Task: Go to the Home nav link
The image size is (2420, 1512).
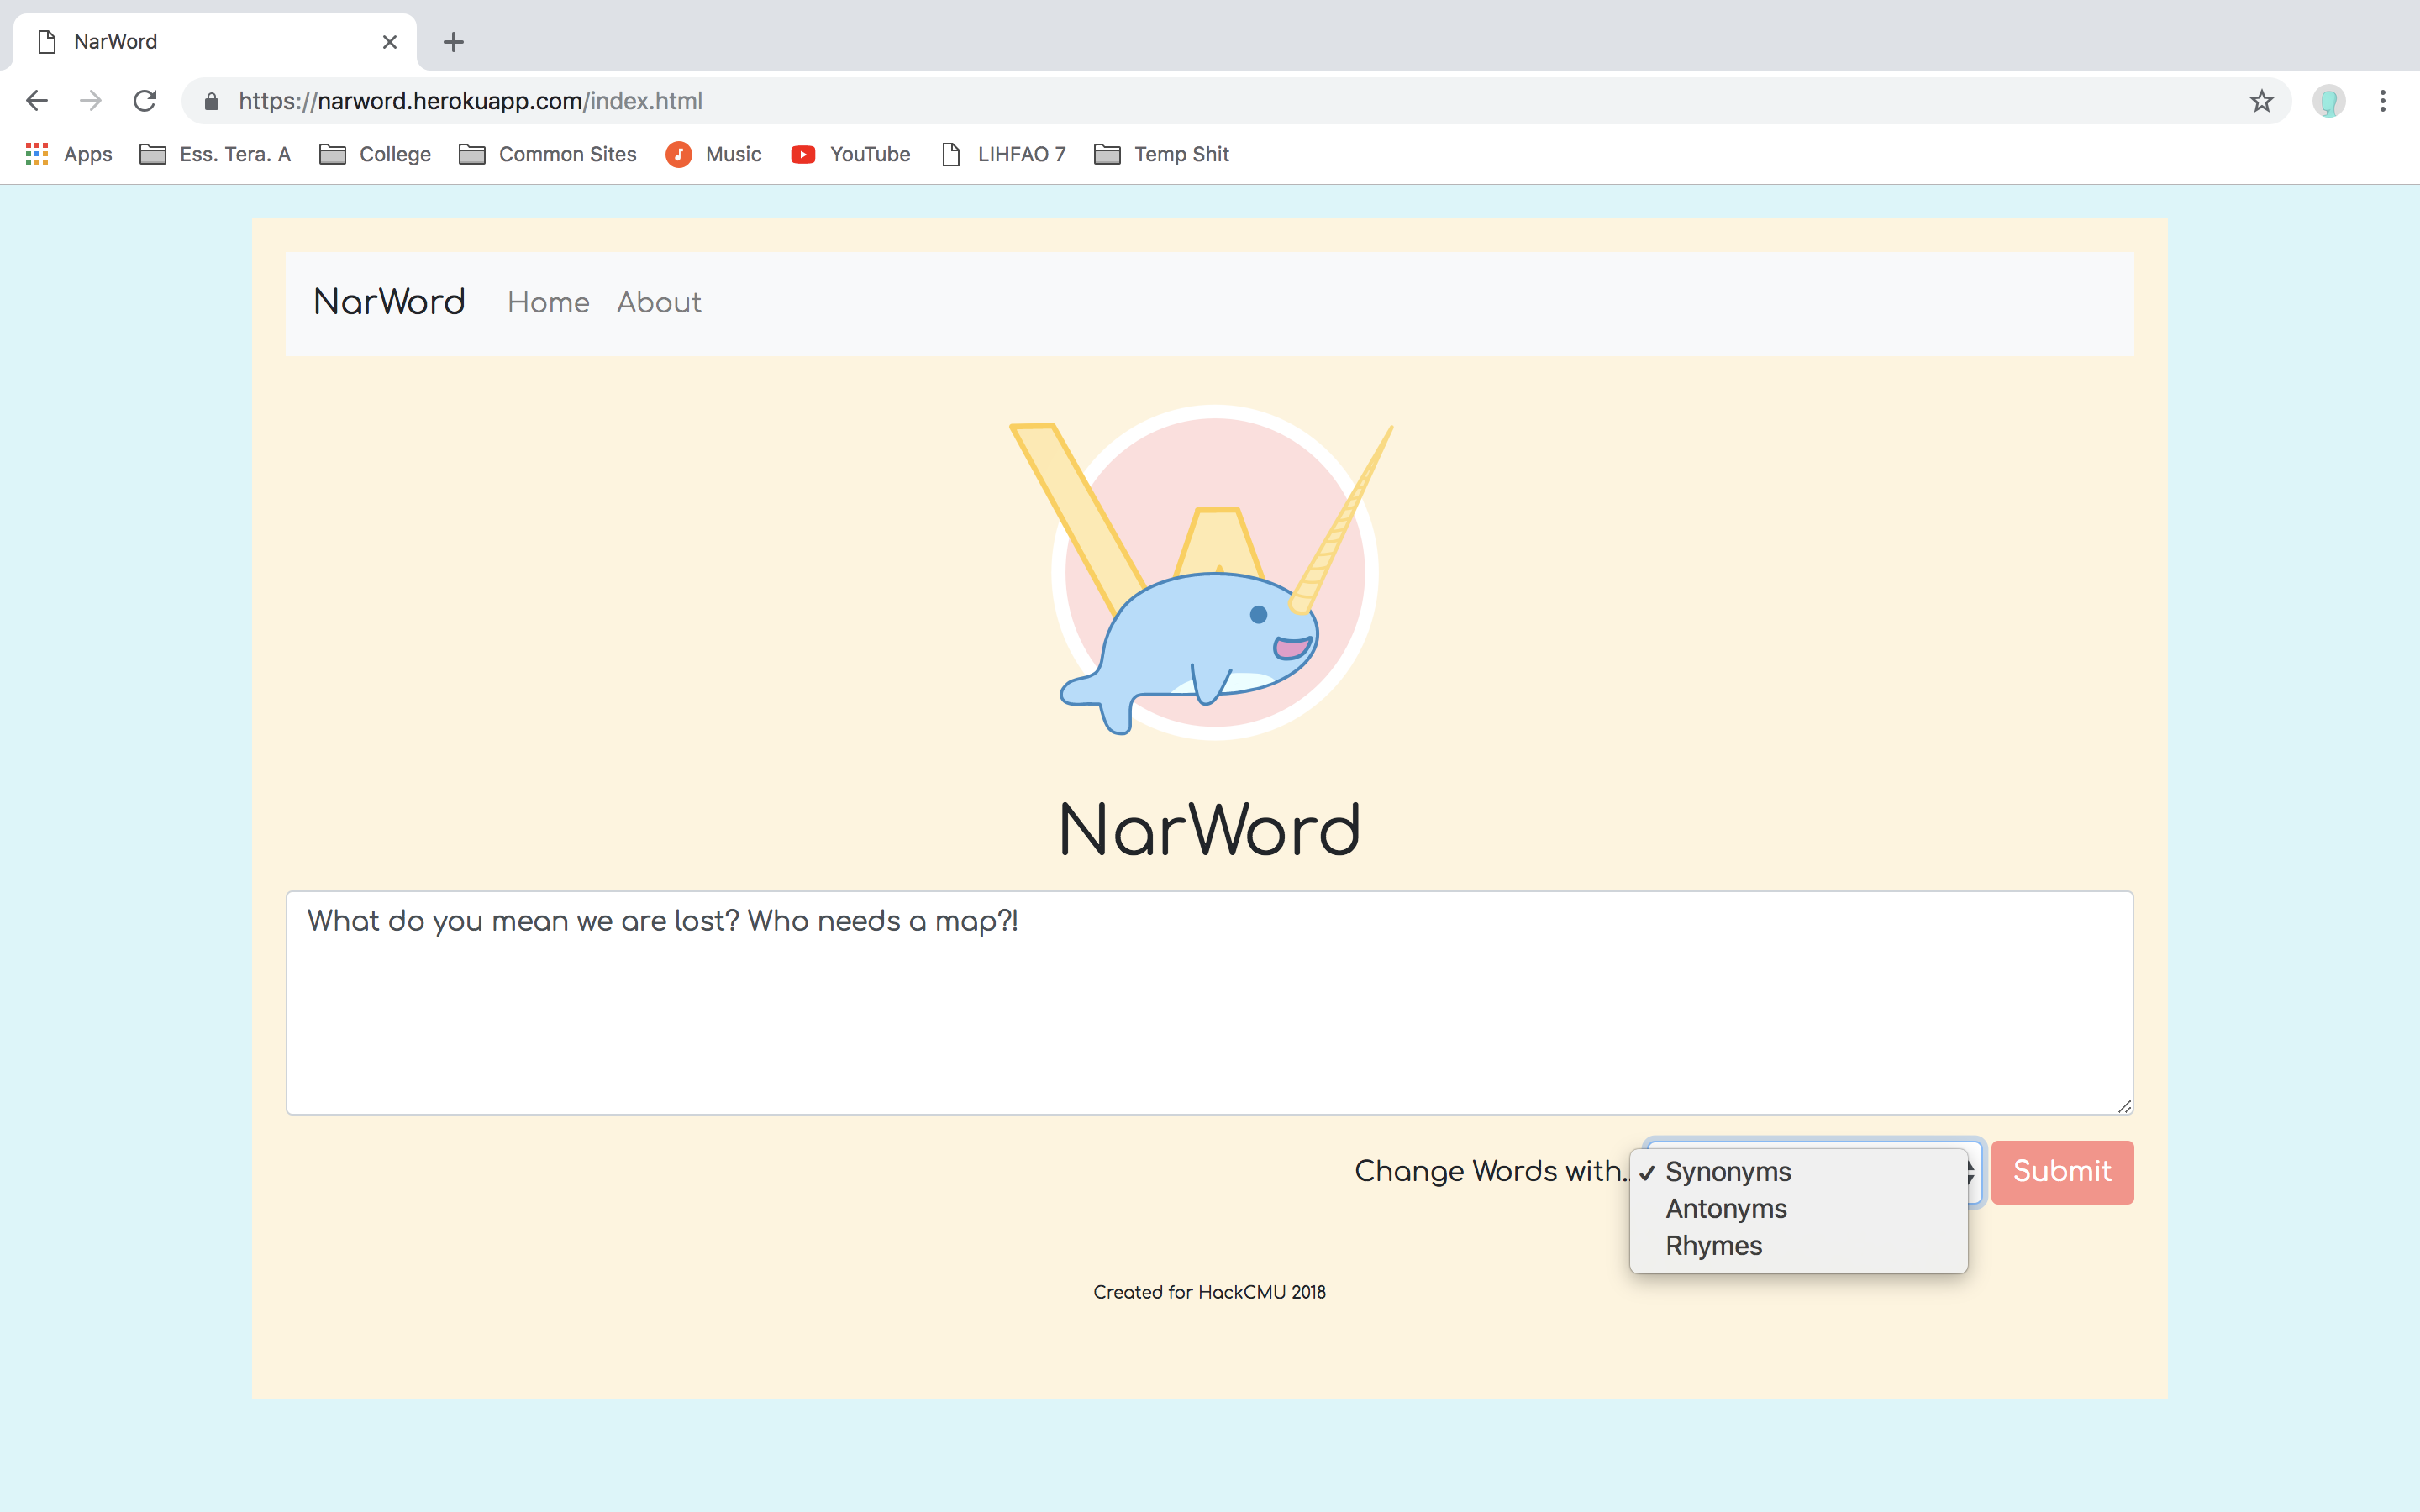Action: pos(548,303)
